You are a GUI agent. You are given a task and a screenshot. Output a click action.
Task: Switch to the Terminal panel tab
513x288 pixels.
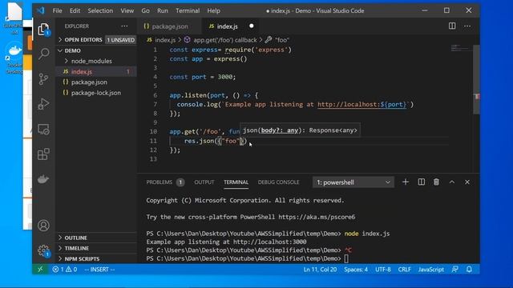[236, 182]
